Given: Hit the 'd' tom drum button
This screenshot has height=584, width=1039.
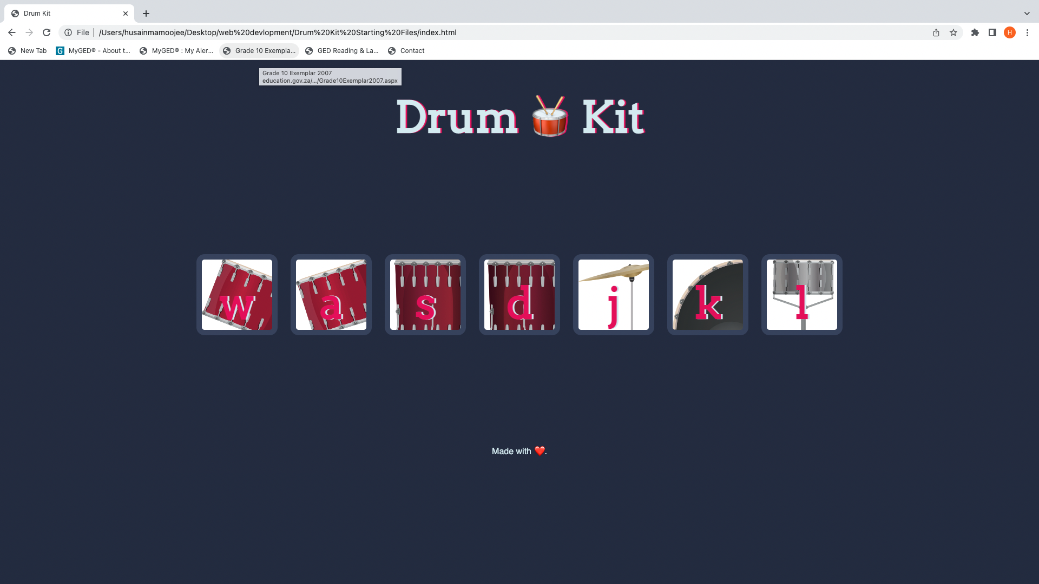Looking at the screenshot, I should pos(519,295).
